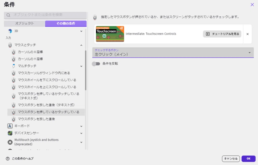The height and width of the screenshot is (165, 258).
Task: Click the 3D cube icon
Action: [10, 31]
